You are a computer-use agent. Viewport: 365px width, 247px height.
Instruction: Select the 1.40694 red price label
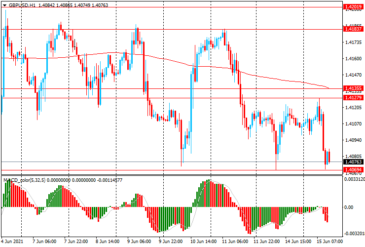[x=353, y=170]
